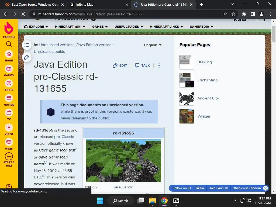This screenshot has width=276, height=207.
Task: Expand the Gamepedia dropdown
Action: pos(201,27)
